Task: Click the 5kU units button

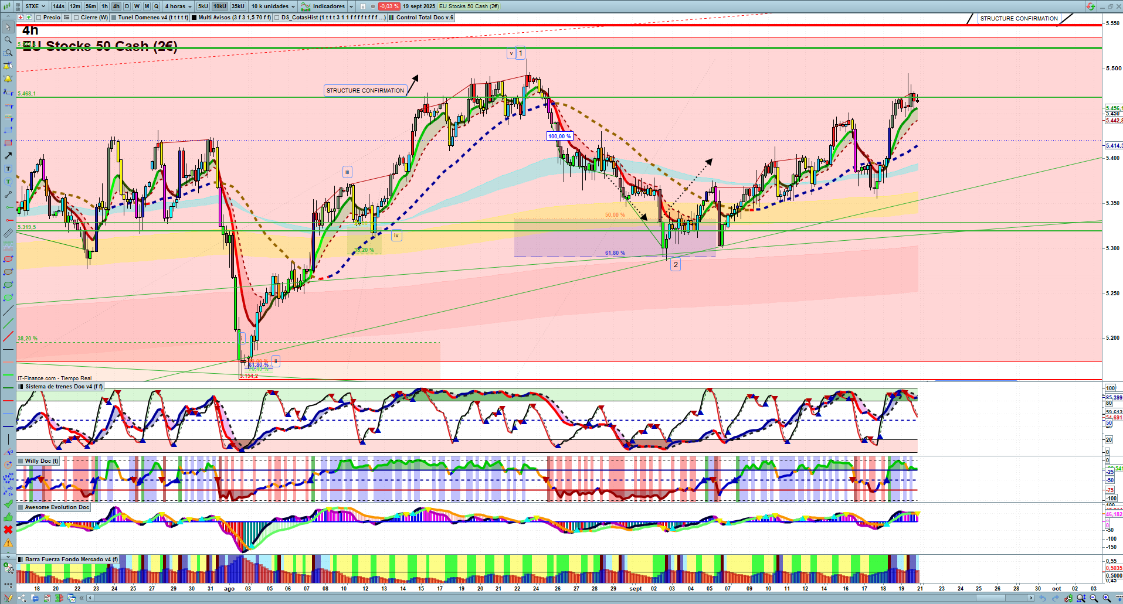Action: coord(203,6)
